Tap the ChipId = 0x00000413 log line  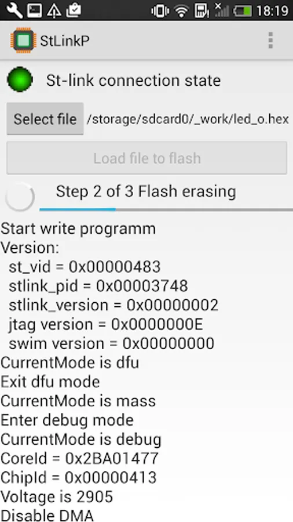click(78, 478)
